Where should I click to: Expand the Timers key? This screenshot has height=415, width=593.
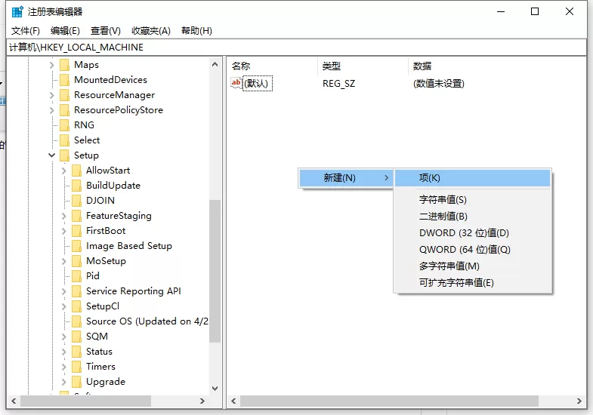pyautogui.click(x=64, y=367)
